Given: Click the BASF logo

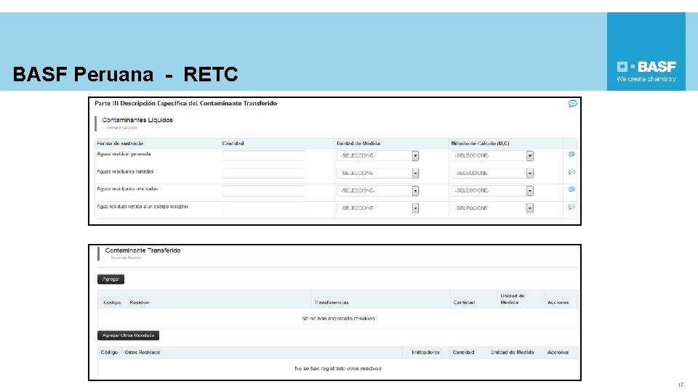Looking at the screenshot, I should click(x=646, y=52).
